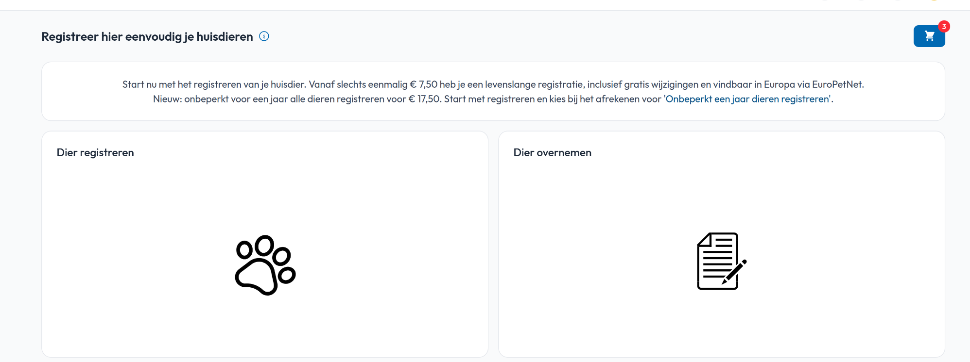Image resolution: width=970 pixels, height=362 pixels.
Task: Click the word 'EuroPetNet' in the banner
Action: click(x=837, y=84)
